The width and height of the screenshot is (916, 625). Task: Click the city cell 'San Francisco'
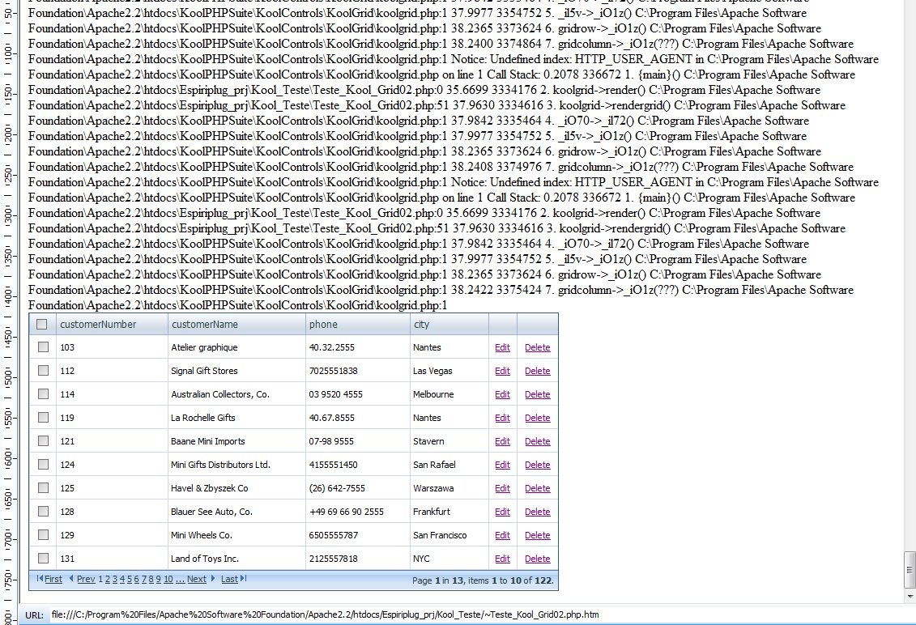(x=440, y=535)
